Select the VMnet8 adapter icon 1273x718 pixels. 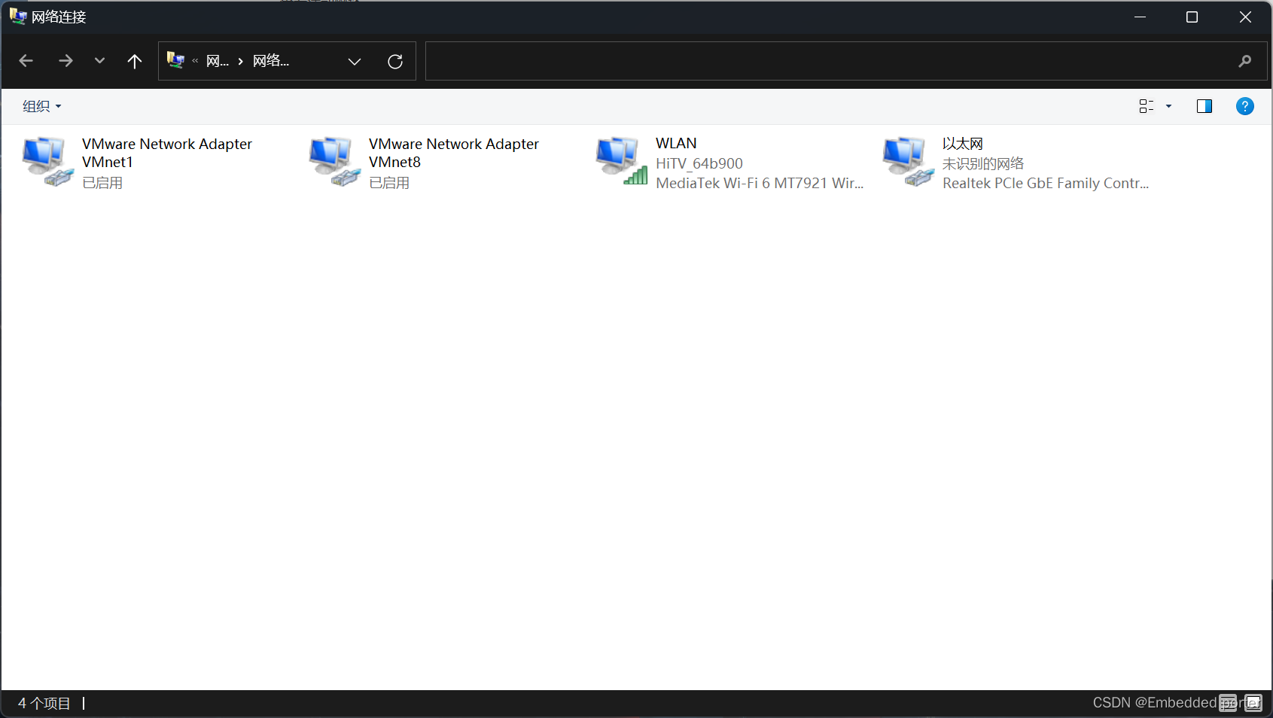point(334,162)
